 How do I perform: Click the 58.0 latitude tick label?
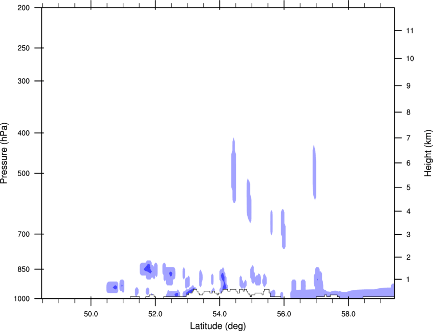coord(348,314)
